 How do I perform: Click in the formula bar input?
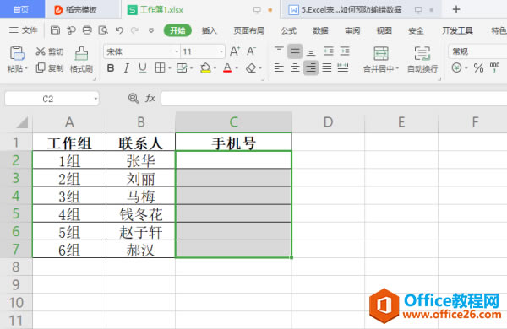[334, 99]
